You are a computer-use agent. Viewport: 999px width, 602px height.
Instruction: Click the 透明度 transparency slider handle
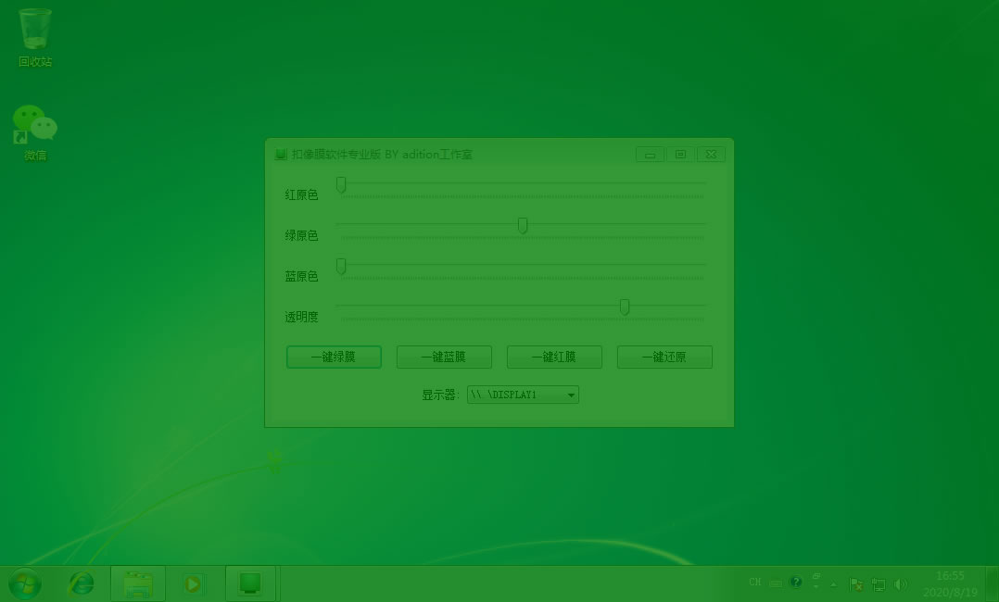(x=625, y=307)
